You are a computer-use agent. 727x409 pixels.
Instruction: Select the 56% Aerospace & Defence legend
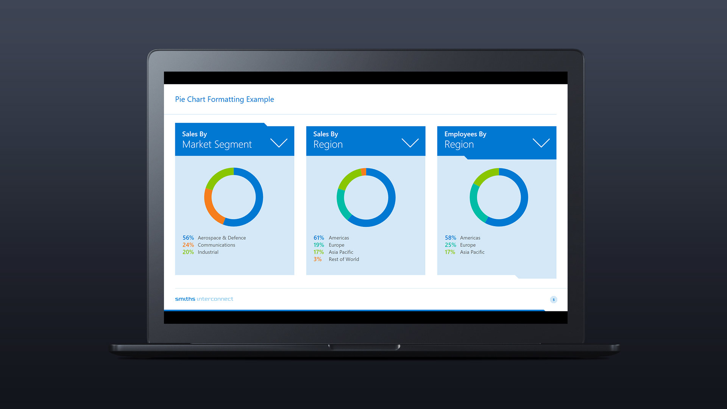(214, 238)
